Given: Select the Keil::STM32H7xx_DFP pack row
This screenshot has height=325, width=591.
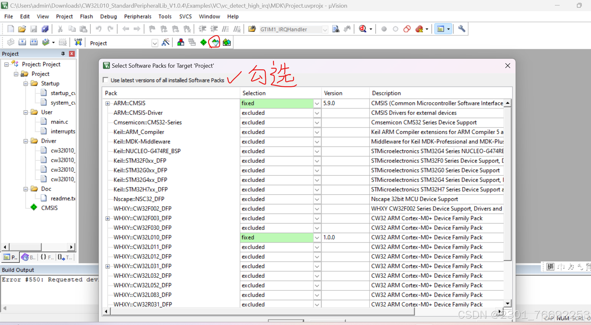Looking at the screenshot, I should [x=140, y=189].
